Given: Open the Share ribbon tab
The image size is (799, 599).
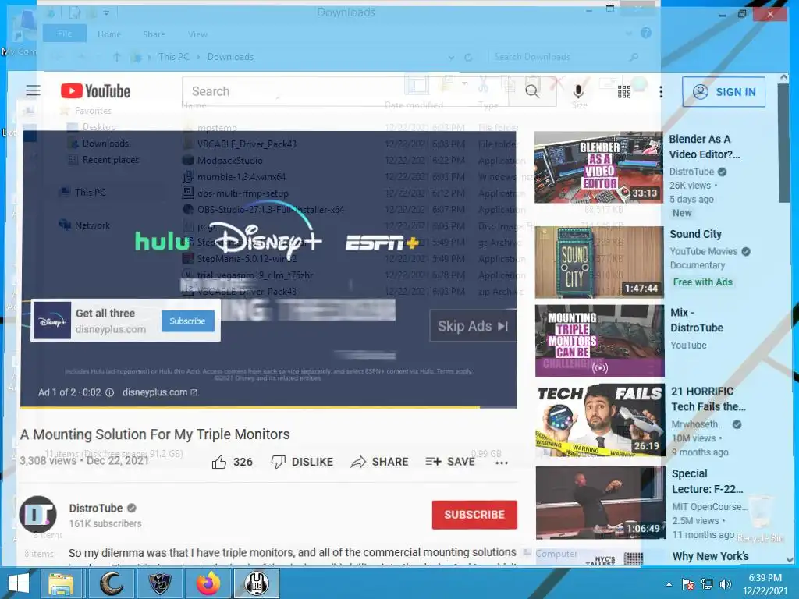Looking at the screenshot, I should pyautogui.click(x=154, y=34).
